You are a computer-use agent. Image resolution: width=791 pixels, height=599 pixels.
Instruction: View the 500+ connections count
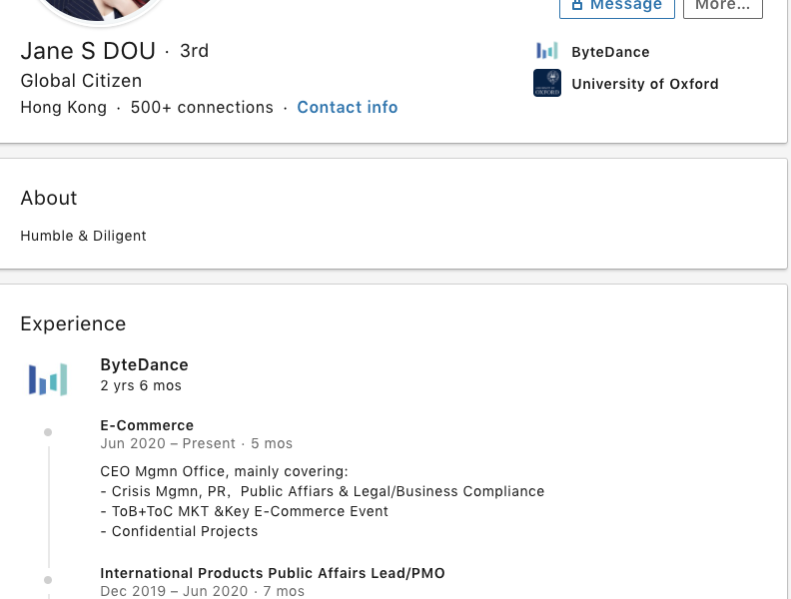(x=202, y=107)
